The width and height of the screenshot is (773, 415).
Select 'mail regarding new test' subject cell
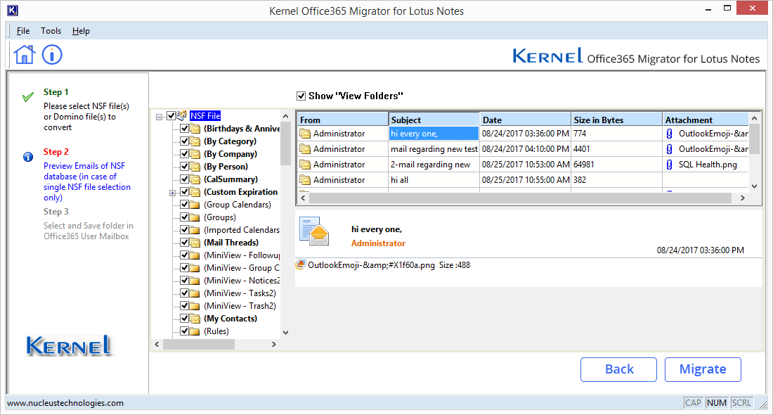tap(434, 149)
